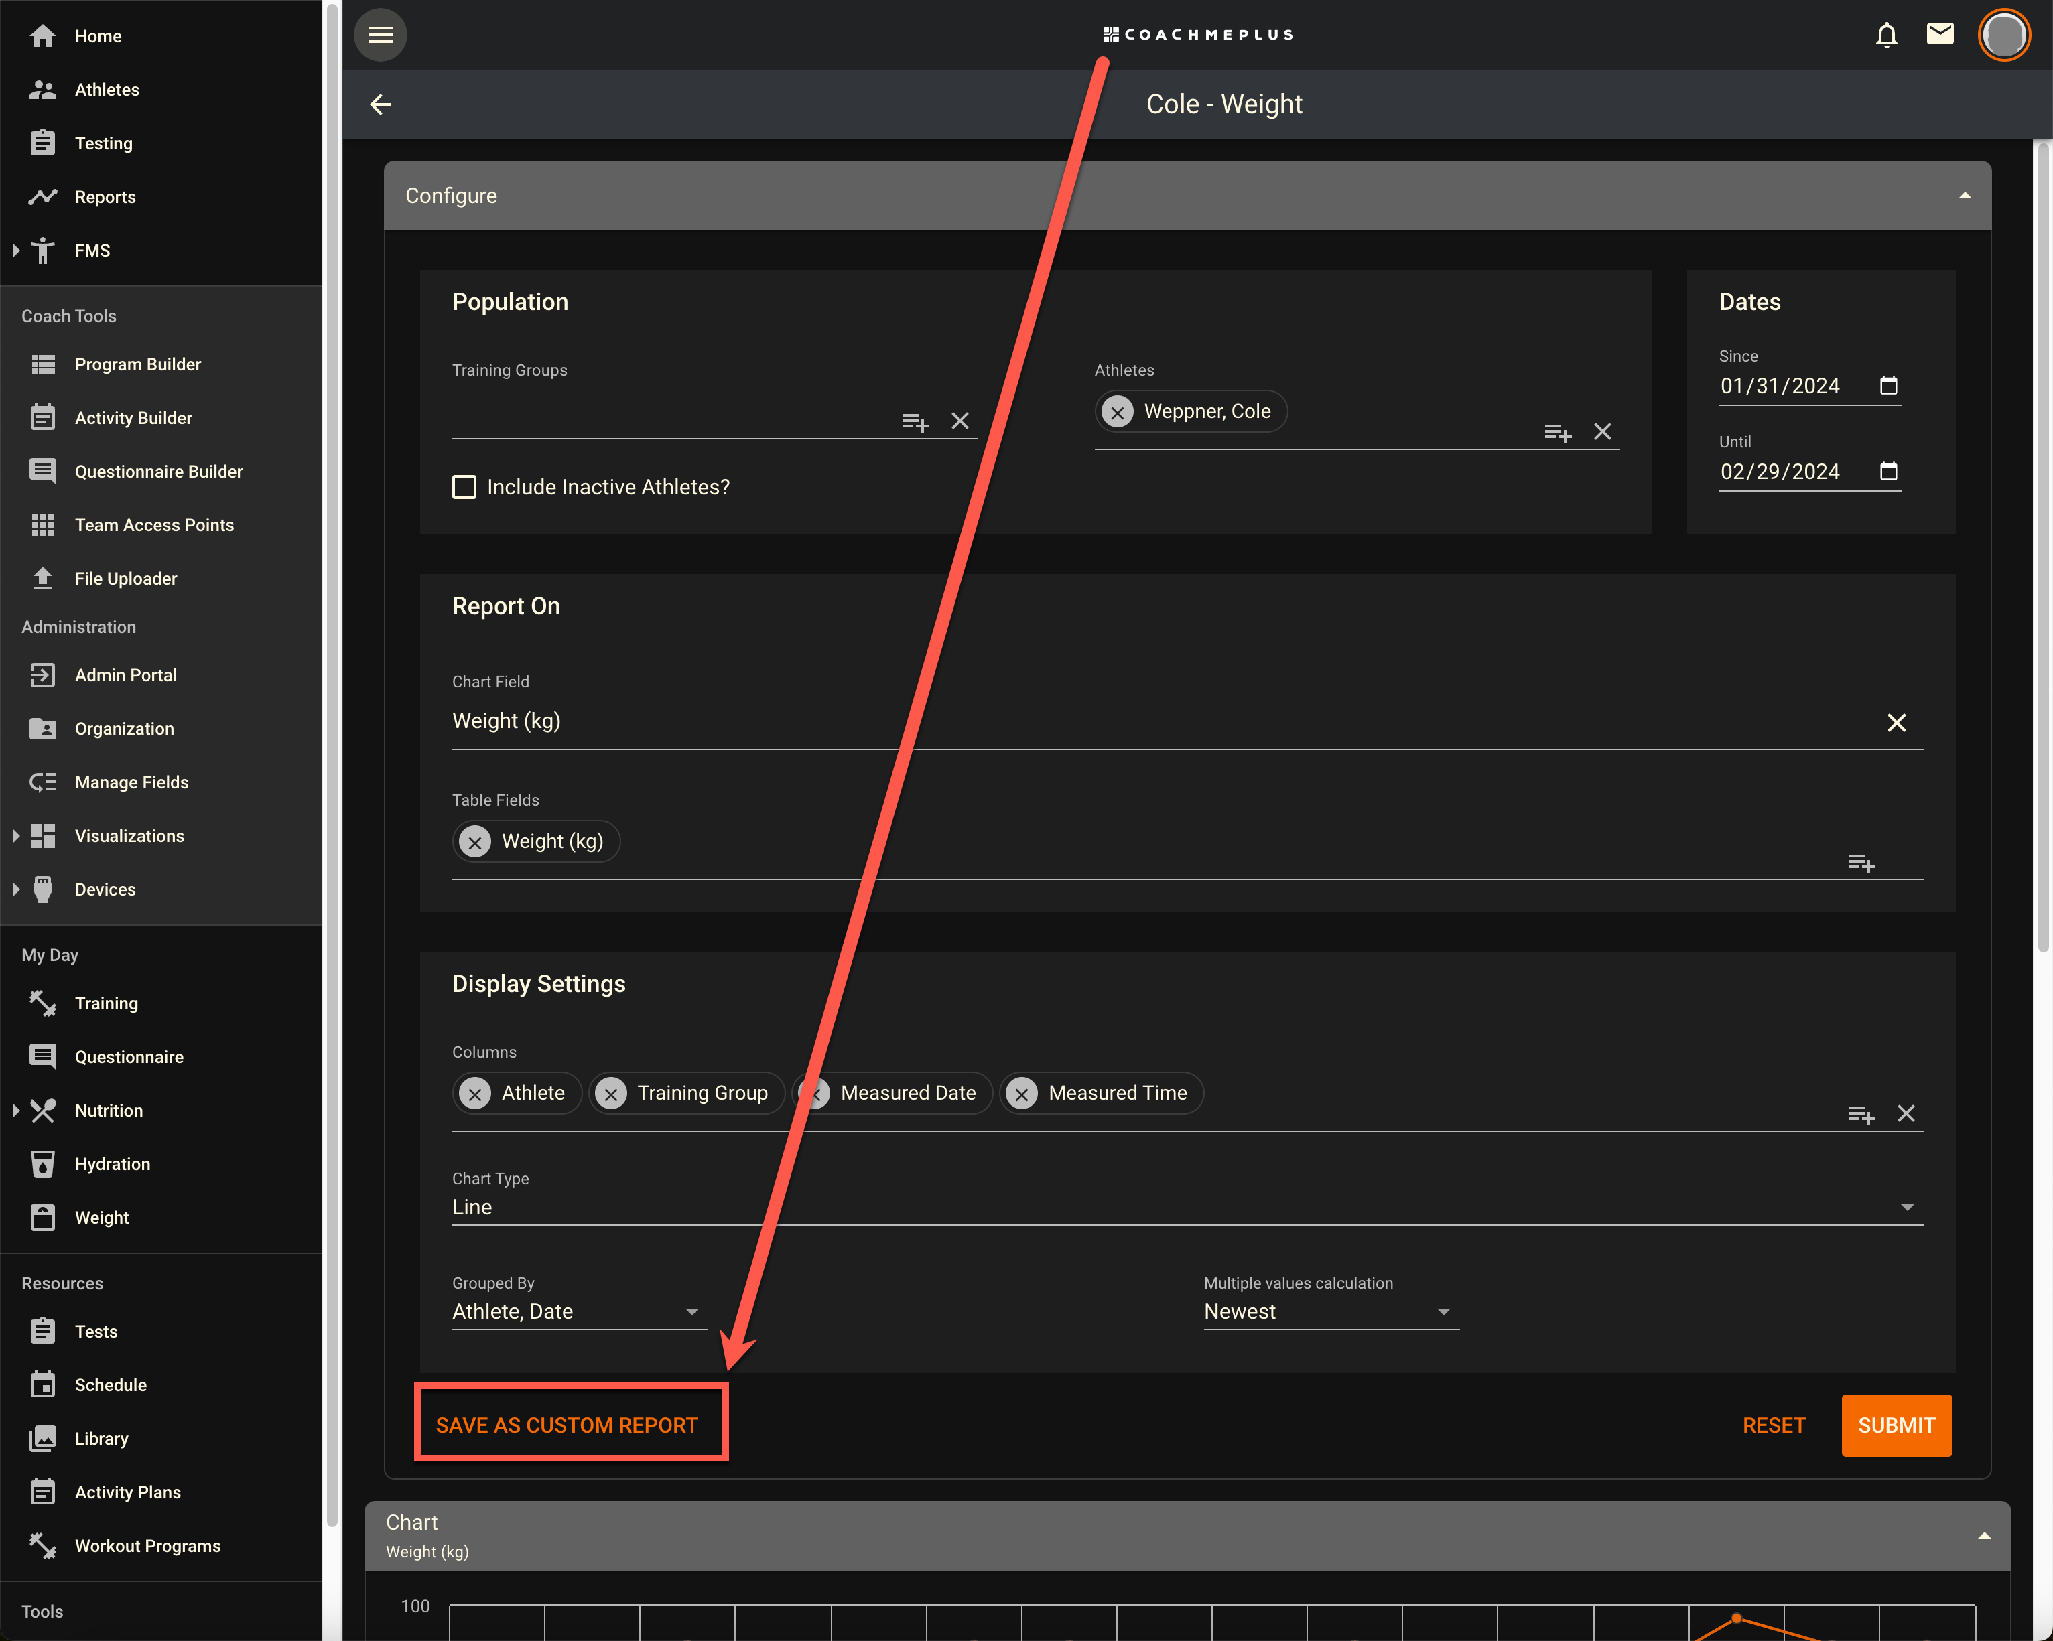Click the sidebar vertical scrollbar
Viewport: 2053px width, 1641px height.
tap(332, 766)
